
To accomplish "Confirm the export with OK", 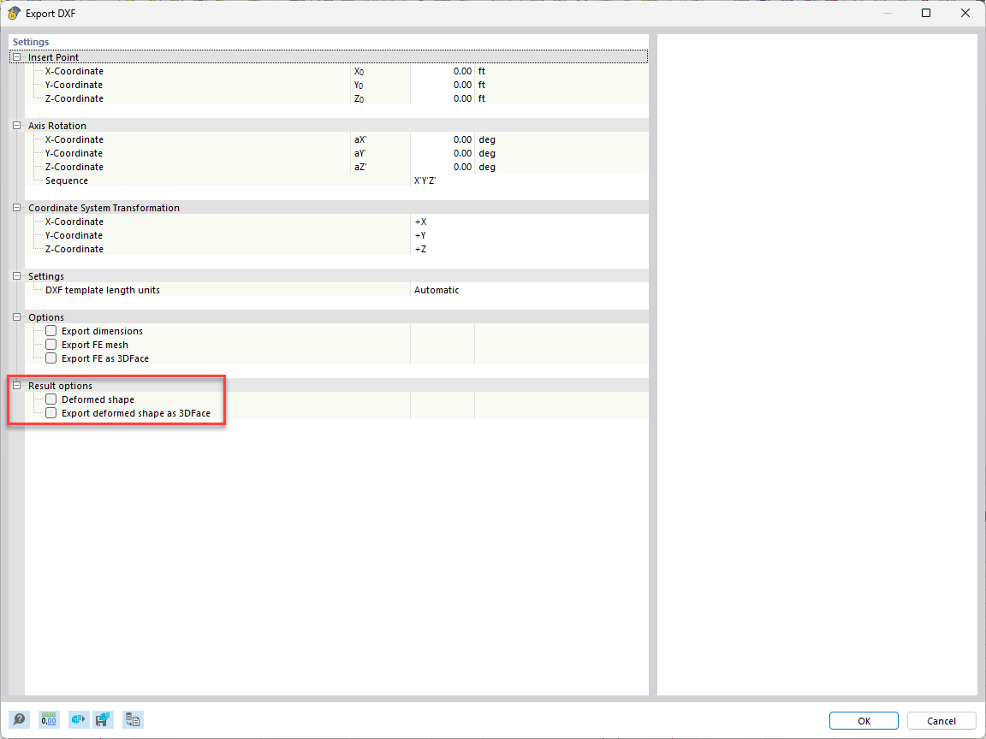I will coord(863,719).
